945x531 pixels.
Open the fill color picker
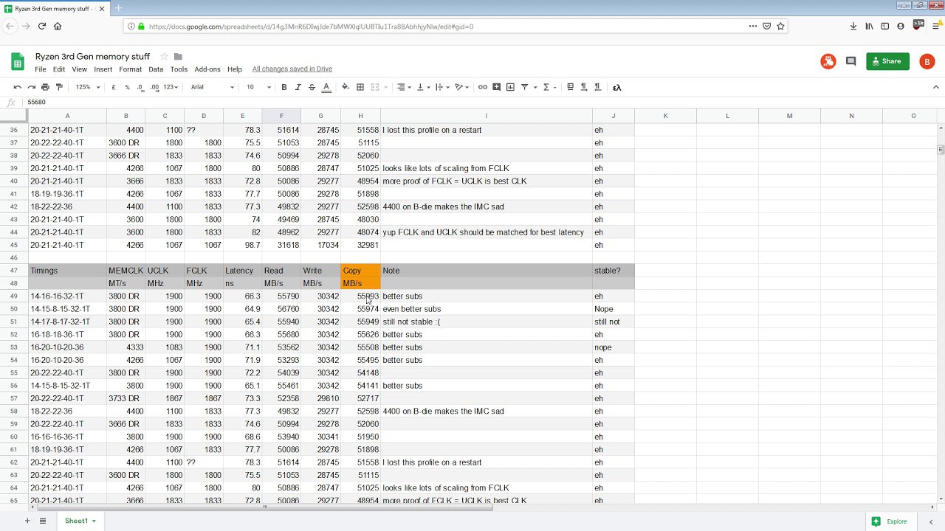click(346, 87)
